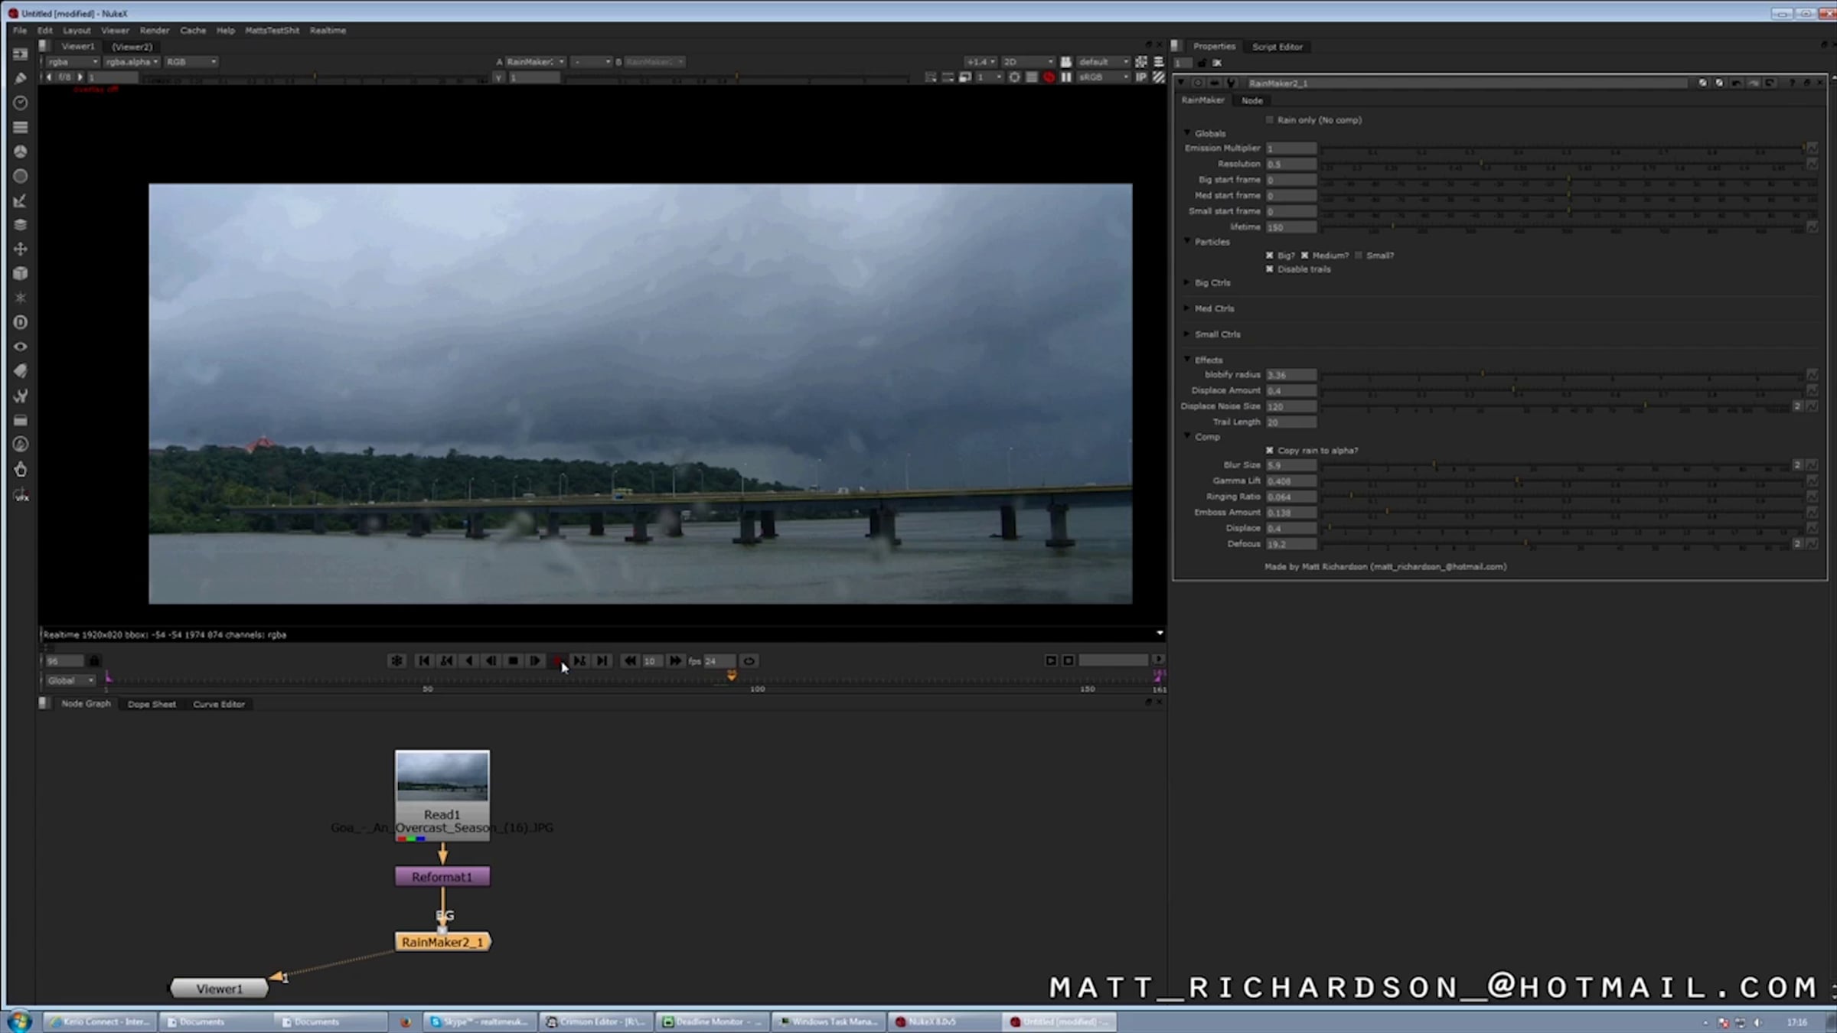Click the timeline playback snowflake icon
Screen dimensions: 1837x1033
(x=396, y=660)
